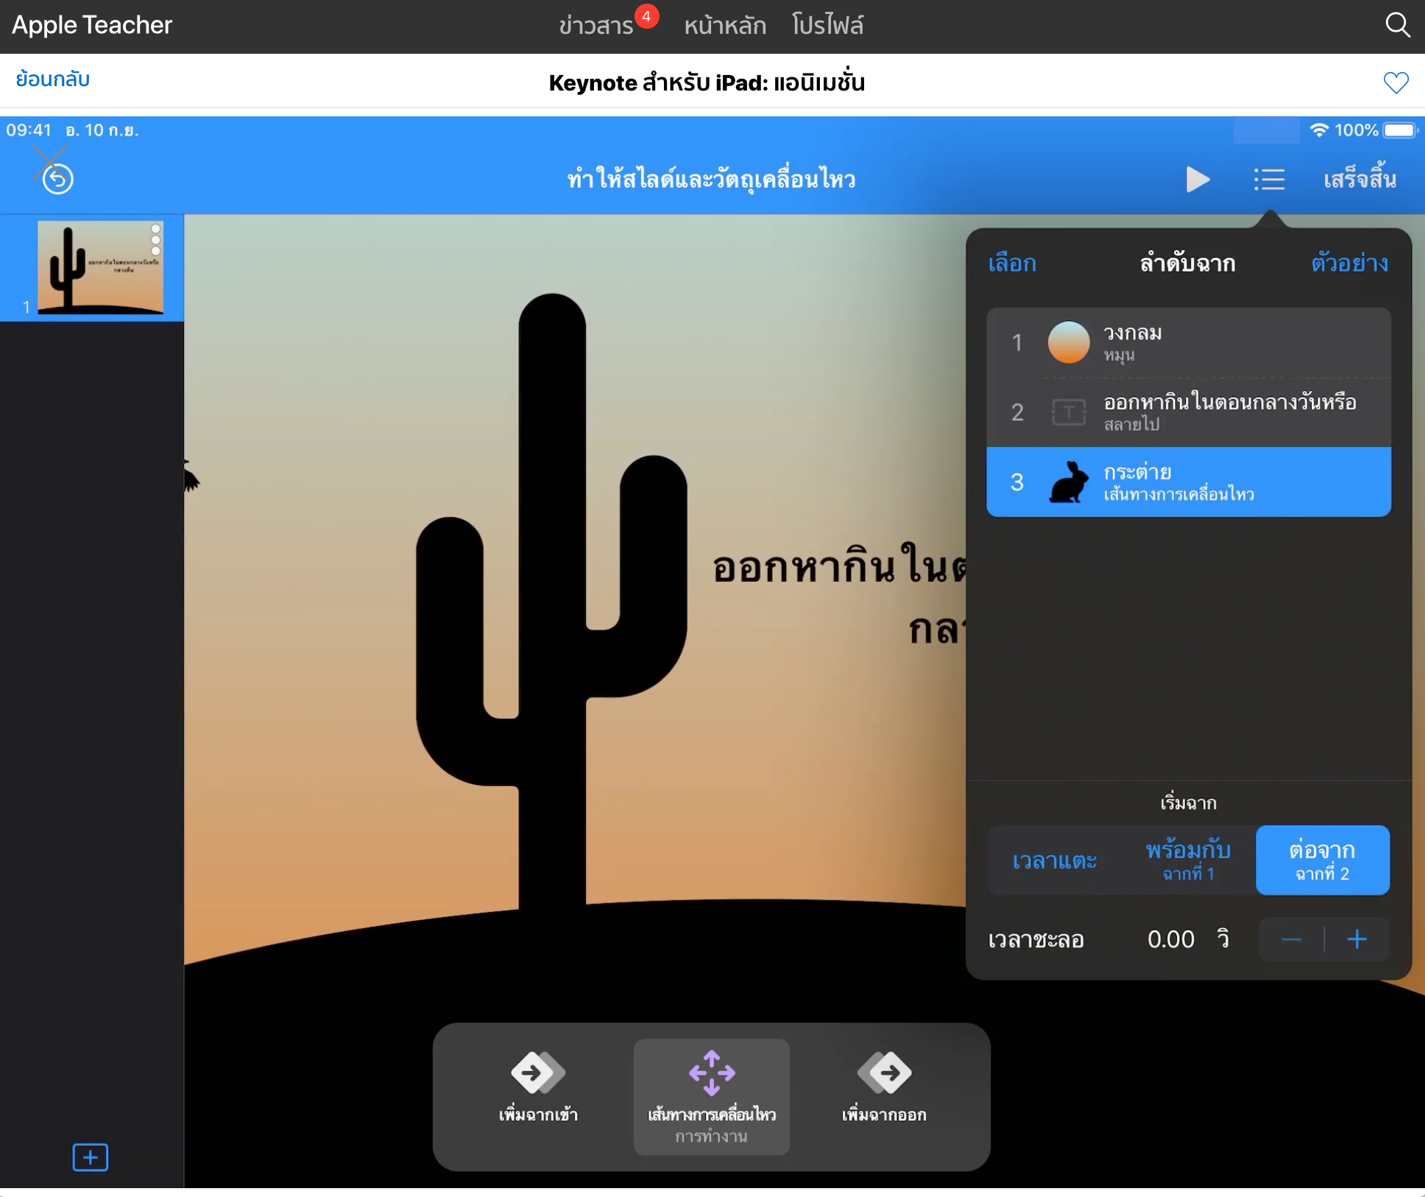Select เวลาแตะ start option
This screenshot has height=1197, width=1425.
[1054, 861]
